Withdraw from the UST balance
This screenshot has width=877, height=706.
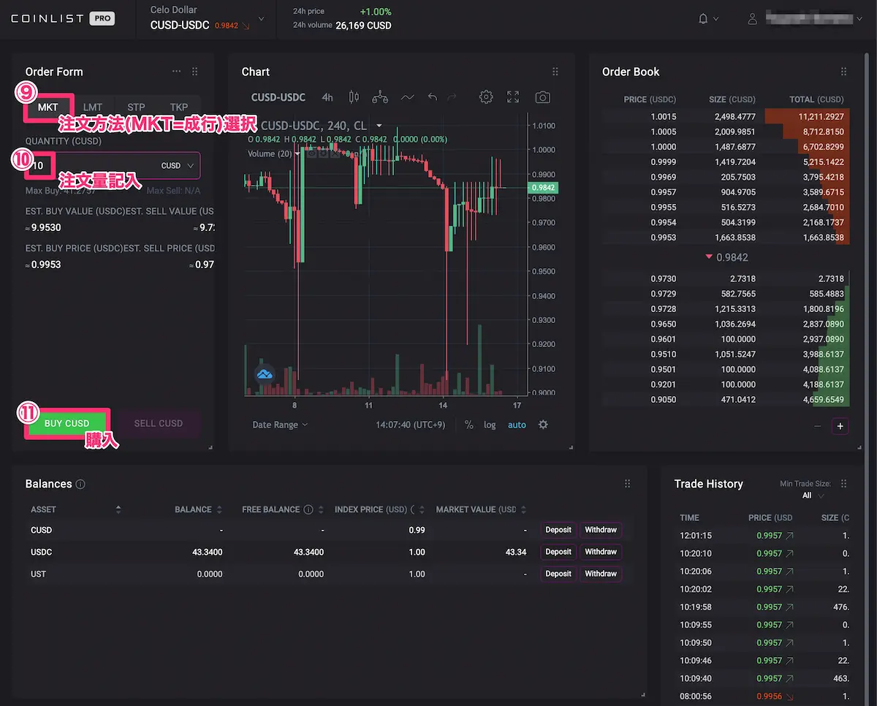tap(601, 574)
